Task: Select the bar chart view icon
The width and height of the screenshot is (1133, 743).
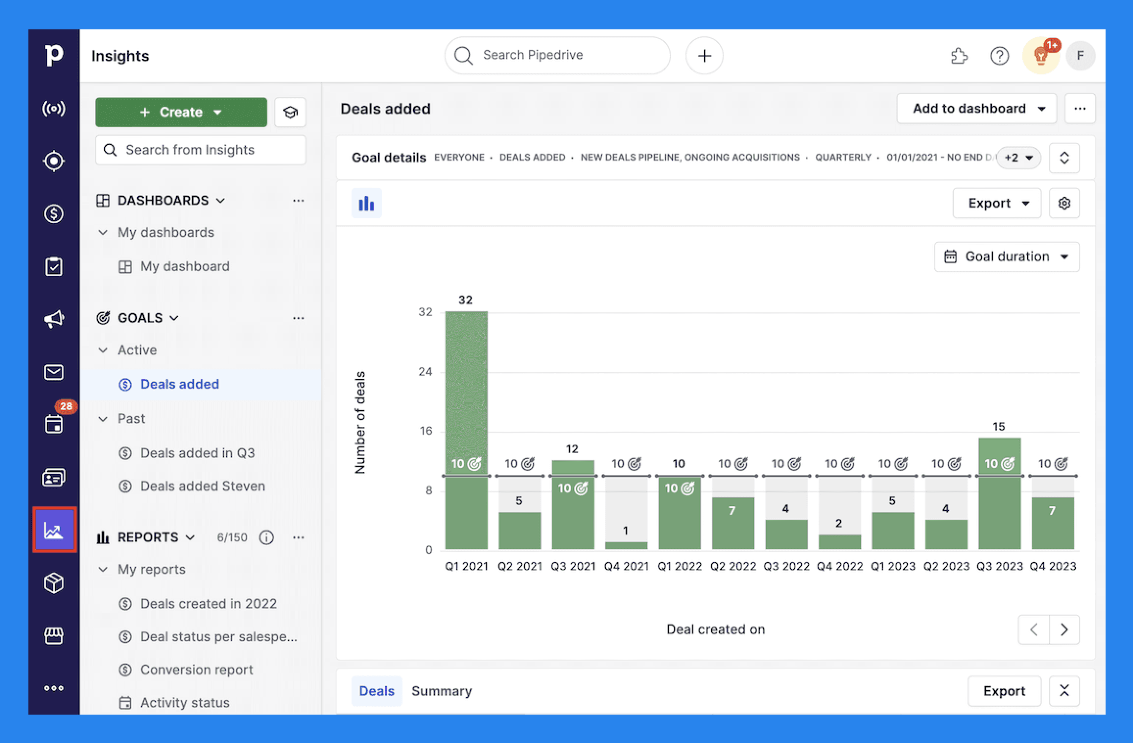Action: pos(366,203)
